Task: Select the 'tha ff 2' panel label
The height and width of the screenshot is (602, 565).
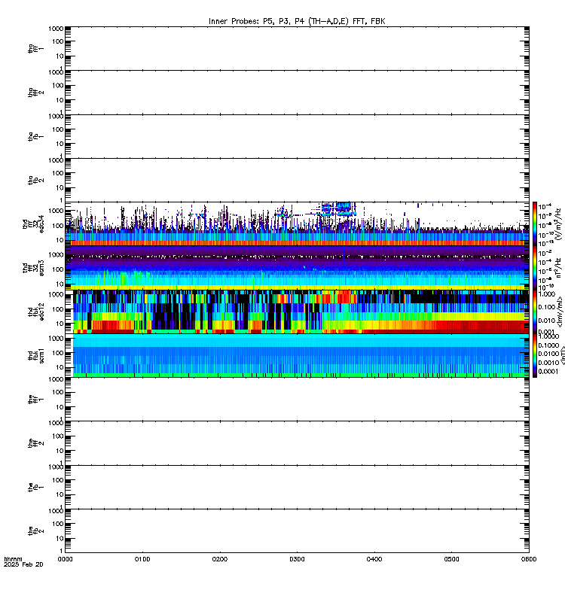Action: coord(35,93)
